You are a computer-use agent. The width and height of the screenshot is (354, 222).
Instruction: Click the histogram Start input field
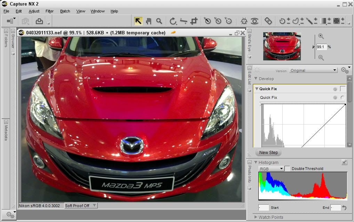click(x=264, y=207)
